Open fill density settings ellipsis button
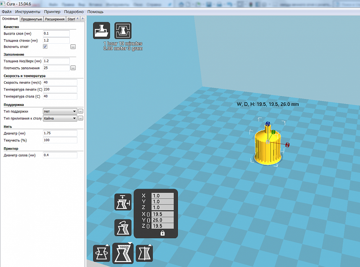 click(x=73, y=68)
